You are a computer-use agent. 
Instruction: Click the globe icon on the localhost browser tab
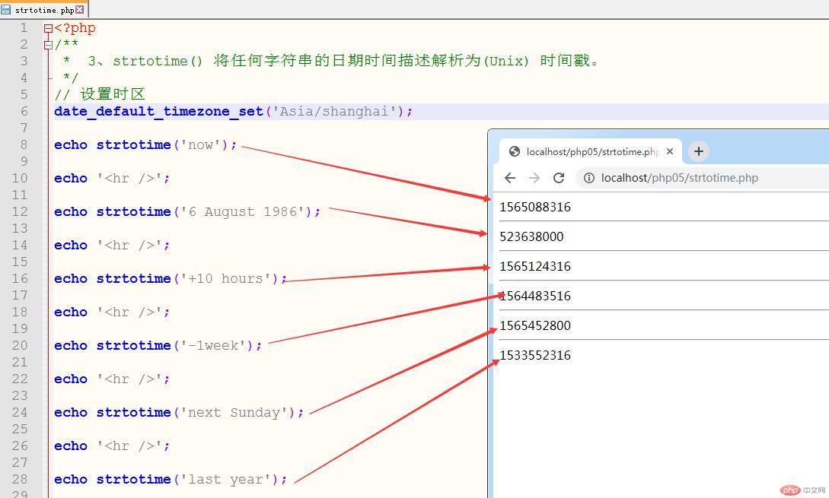[514, 151]
